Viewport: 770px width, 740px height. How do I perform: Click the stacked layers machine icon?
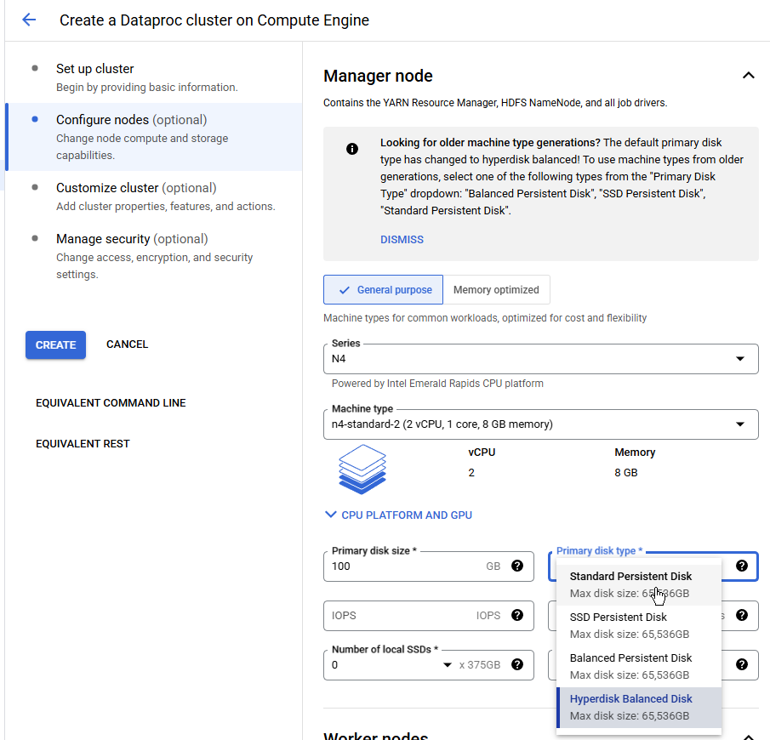(x=362, y=469)
